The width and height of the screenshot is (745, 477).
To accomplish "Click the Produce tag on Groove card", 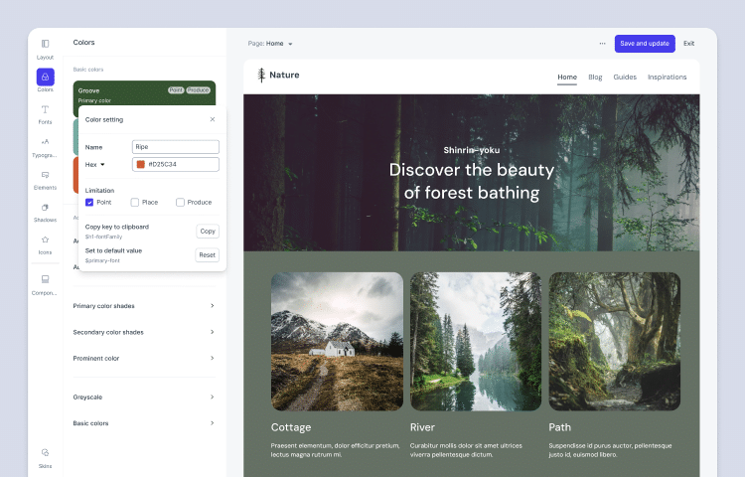I will click(x=198, y=90).
